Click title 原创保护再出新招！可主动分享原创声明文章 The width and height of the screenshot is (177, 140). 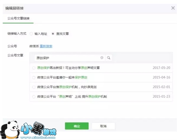pyautogui.click(x=68, y=68)
